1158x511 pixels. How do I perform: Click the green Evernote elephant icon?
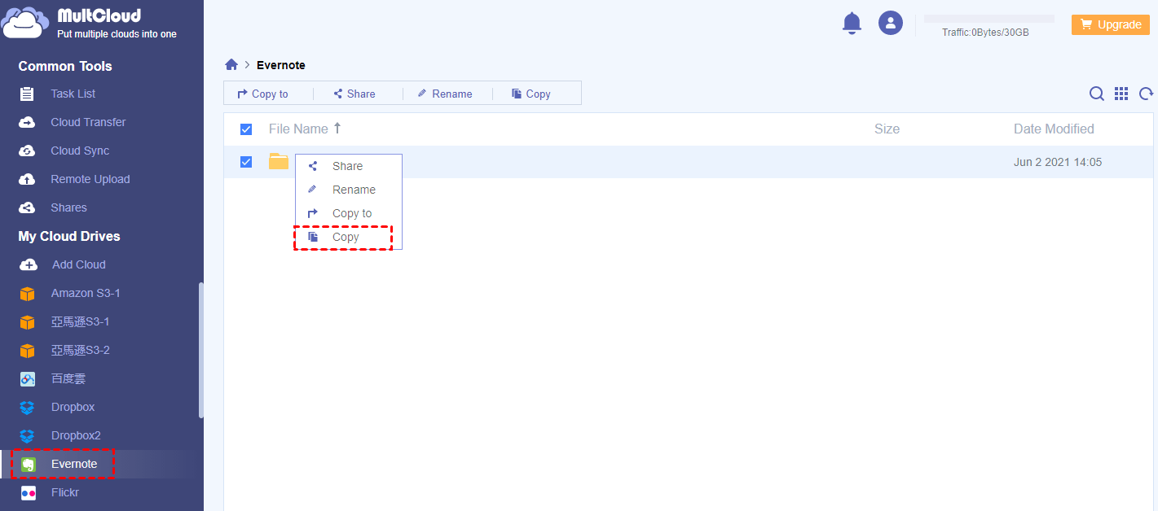[x=28, y=465]
